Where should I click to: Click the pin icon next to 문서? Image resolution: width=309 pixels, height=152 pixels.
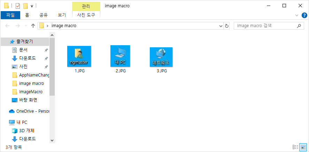[46, 50]
